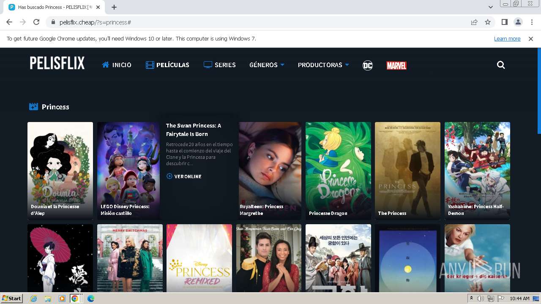Open The Princess movie poster
This screenshot has height=304, width=541.
point(407,171)
